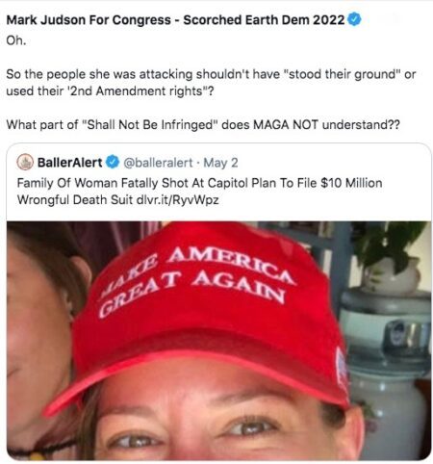Viewport: 433px width, 464px height.
Task: Click the blue verified badge beside Mark Judson
Action: (354, 19)
